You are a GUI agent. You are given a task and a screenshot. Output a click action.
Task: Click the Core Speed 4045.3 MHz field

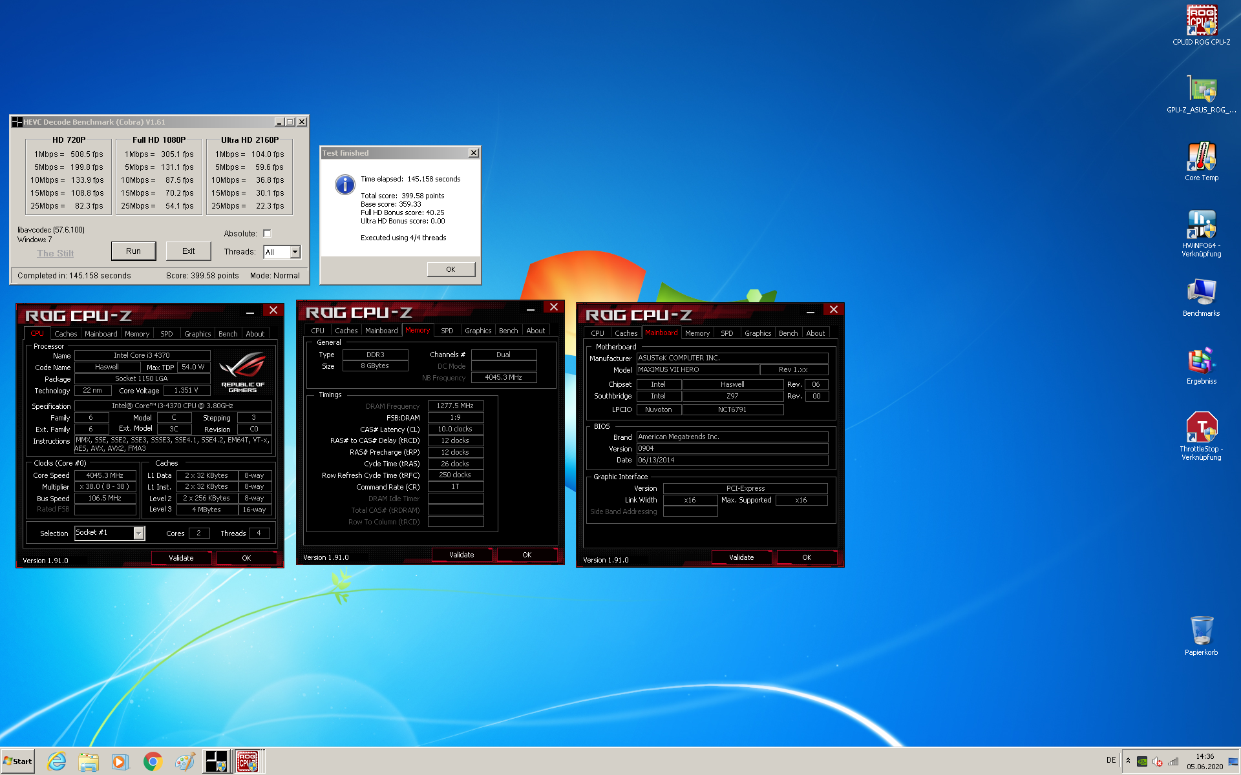coord(105,475)
